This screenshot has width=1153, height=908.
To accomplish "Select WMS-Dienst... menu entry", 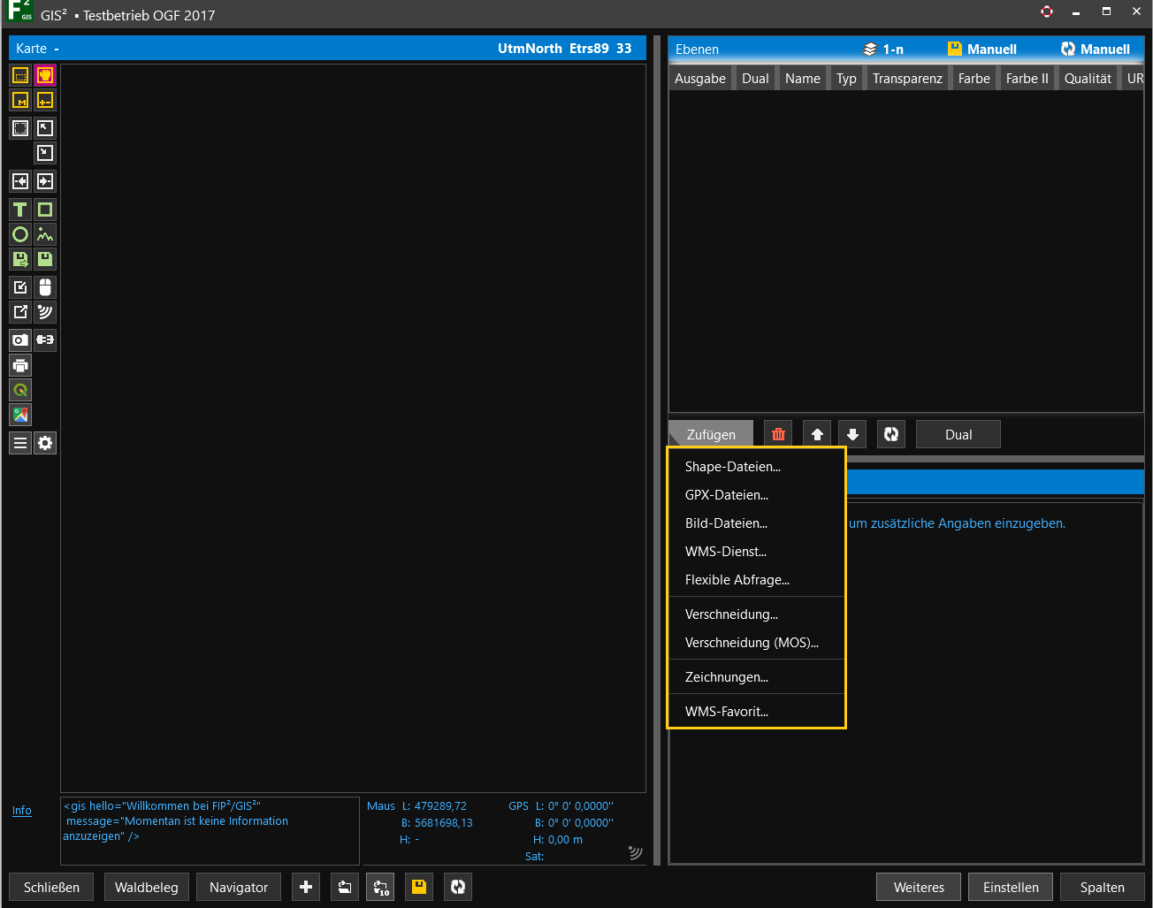I will point(726,552).
